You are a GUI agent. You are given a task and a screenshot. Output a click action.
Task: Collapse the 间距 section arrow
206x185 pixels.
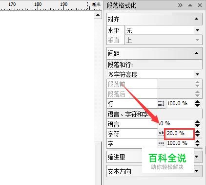point(196,53)
